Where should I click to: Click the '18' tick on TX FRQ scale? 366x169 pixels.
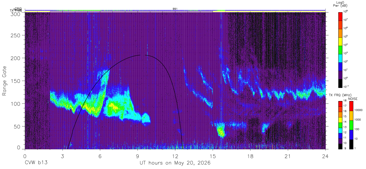(x=346, y=101)
